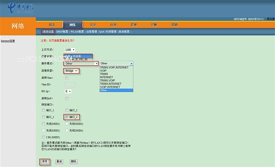Choose 新建一条连接 in connection name list
Viewport: 275px width, 167px height.
pyautogui.click(x=78, y=56)
